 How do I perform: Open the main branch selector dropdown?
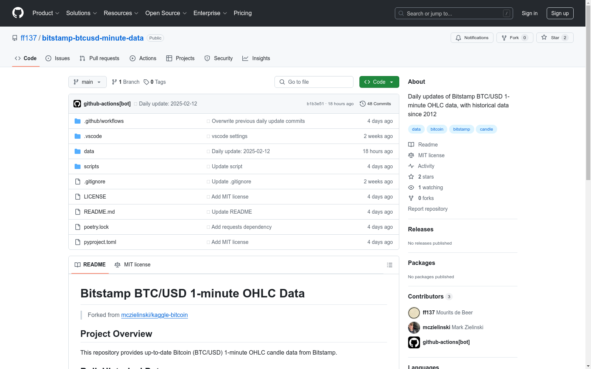88,82
